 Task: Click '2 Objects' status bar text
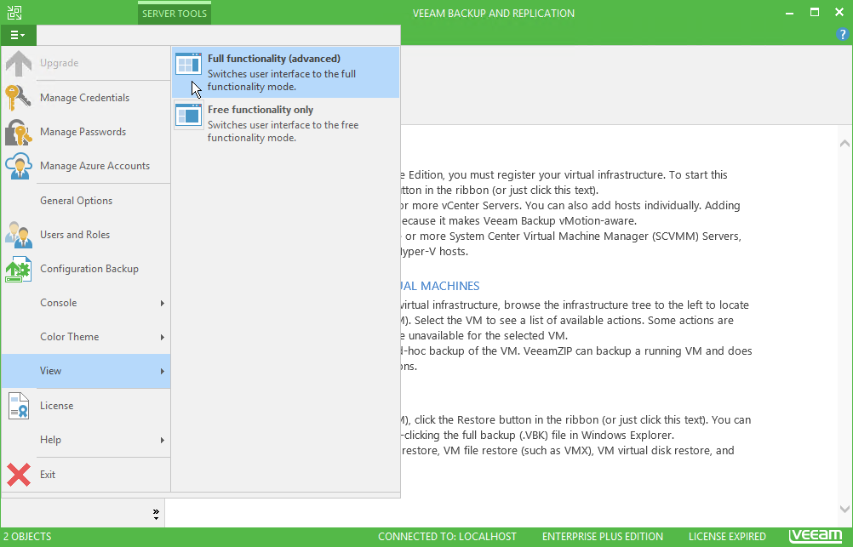[x=27, y=537]
